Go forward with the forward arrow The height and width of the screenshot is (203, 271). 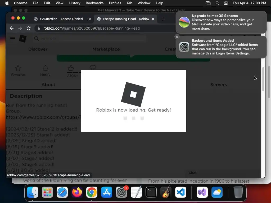(x=20, y=28)
